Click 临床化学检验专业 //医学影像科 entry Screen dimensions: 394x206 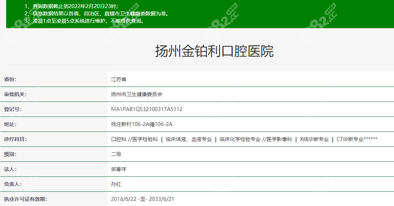(x=256, y=139)
